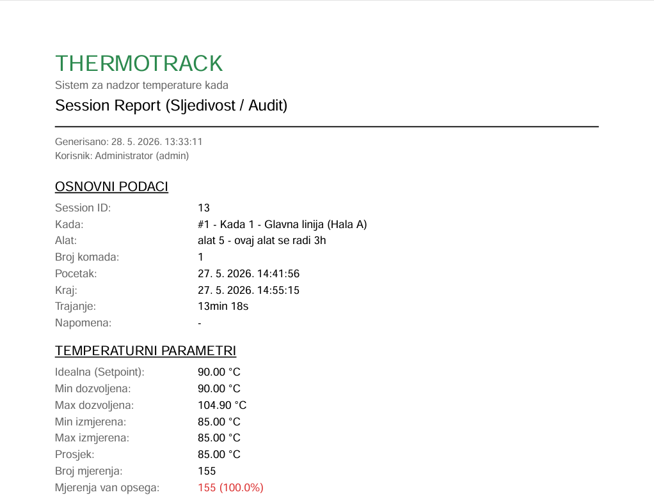Click the 'Min dozvoljena:' label
The width and height of the screenshot is (654, 504).
tap(93, 389)
